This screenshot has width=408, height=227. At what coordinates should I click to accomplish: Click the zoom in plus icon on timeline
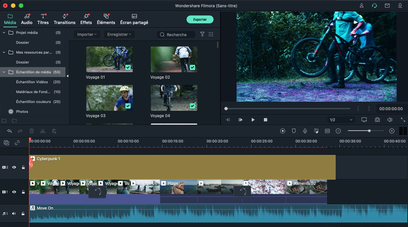392,131
